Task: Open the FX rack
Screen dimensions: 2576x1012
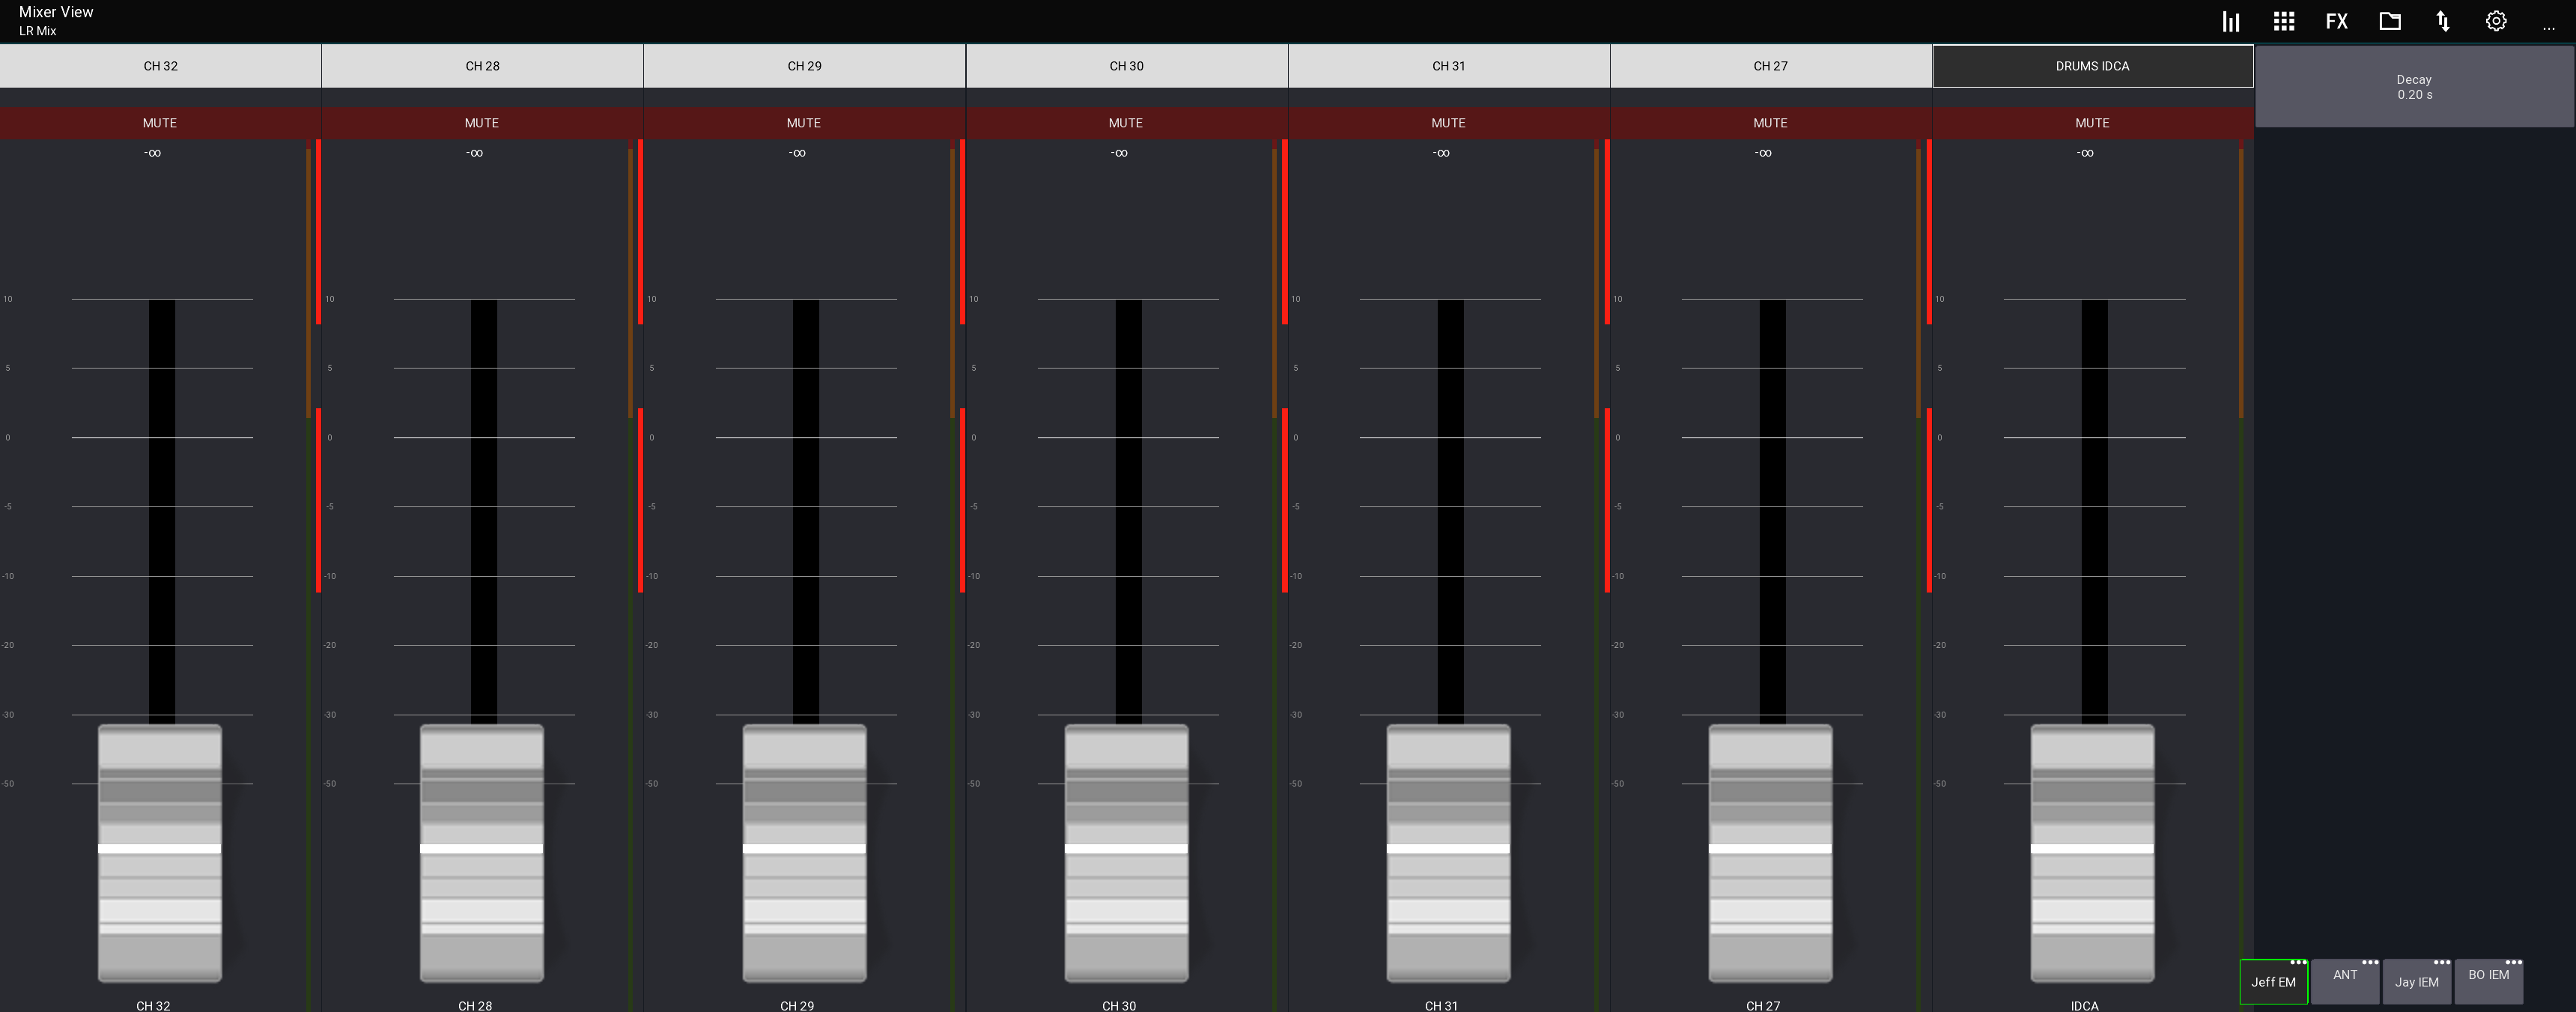Action: coord(2337,20)
